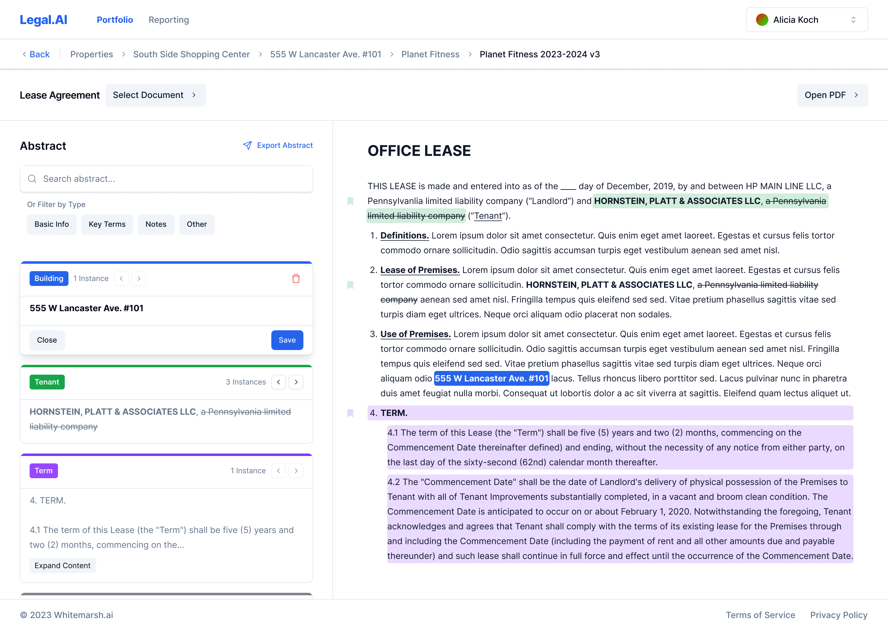The height and width of the screenshot is (631, 888).
Task: Open the Portfolio tab
Action: [115, 20]
